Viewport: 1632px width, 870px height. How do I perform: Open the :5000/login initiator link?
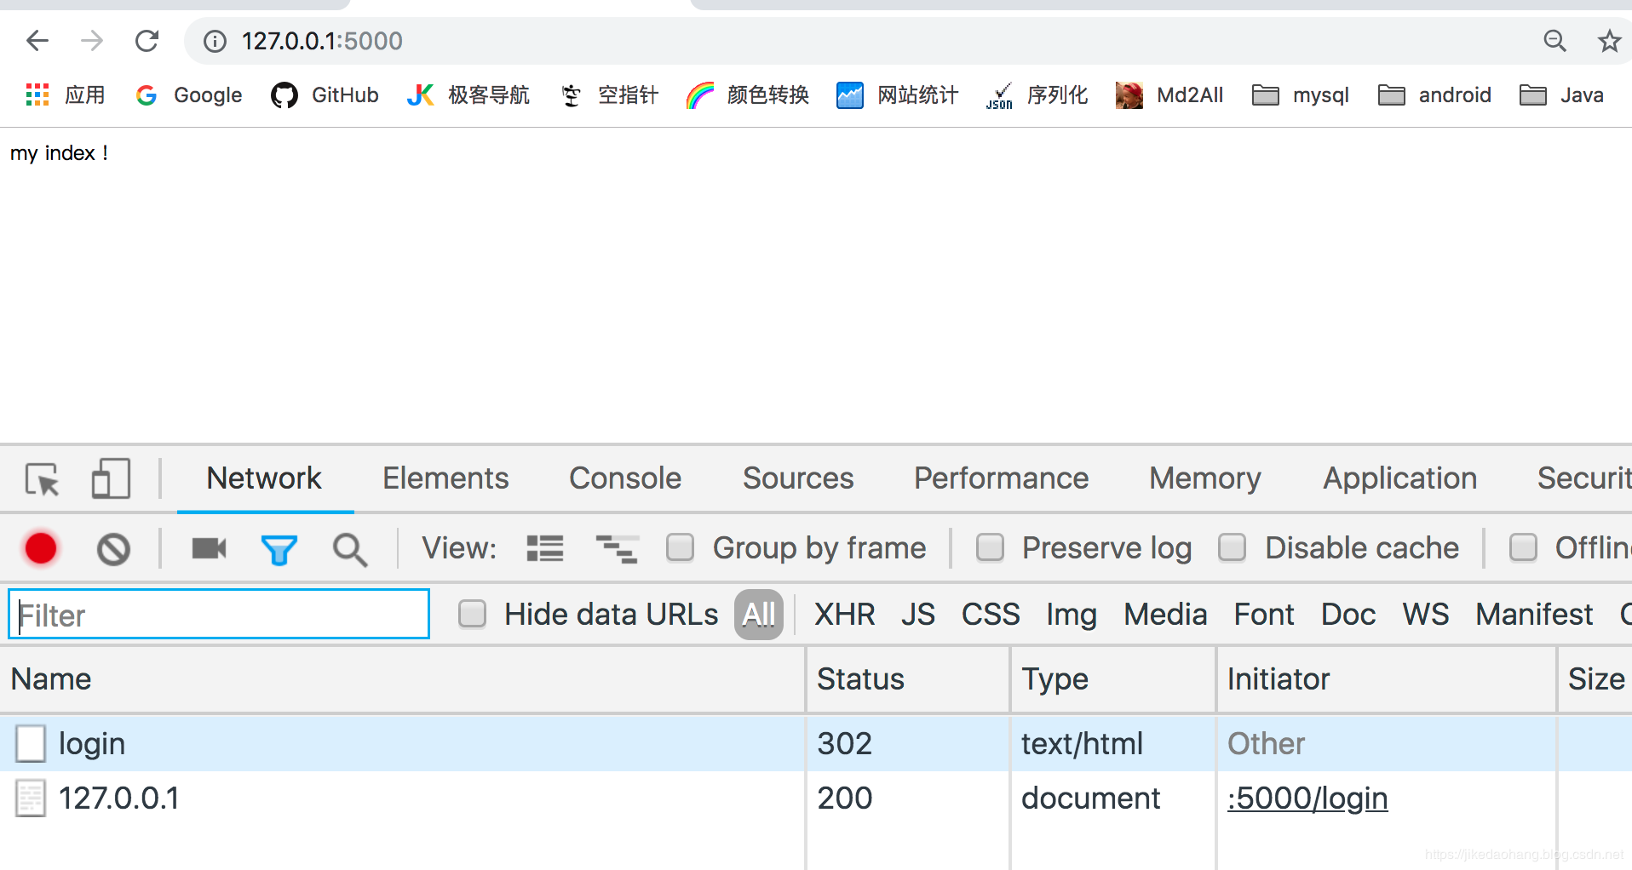tap(1307, 798)
